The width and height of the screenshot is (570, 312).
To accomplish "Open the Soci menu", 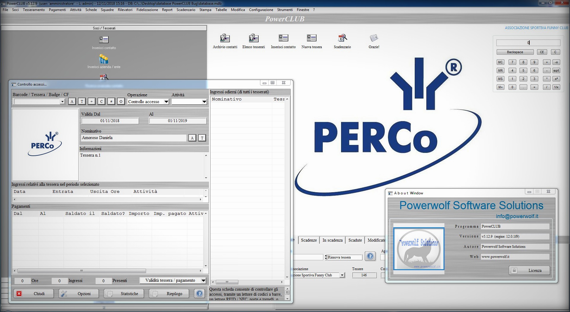I will click(15, 10).
